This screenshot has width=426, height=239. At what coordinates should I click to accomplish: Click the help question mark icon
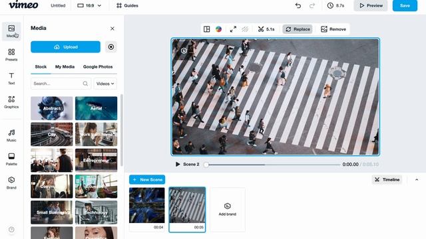(x=11, y=230)
